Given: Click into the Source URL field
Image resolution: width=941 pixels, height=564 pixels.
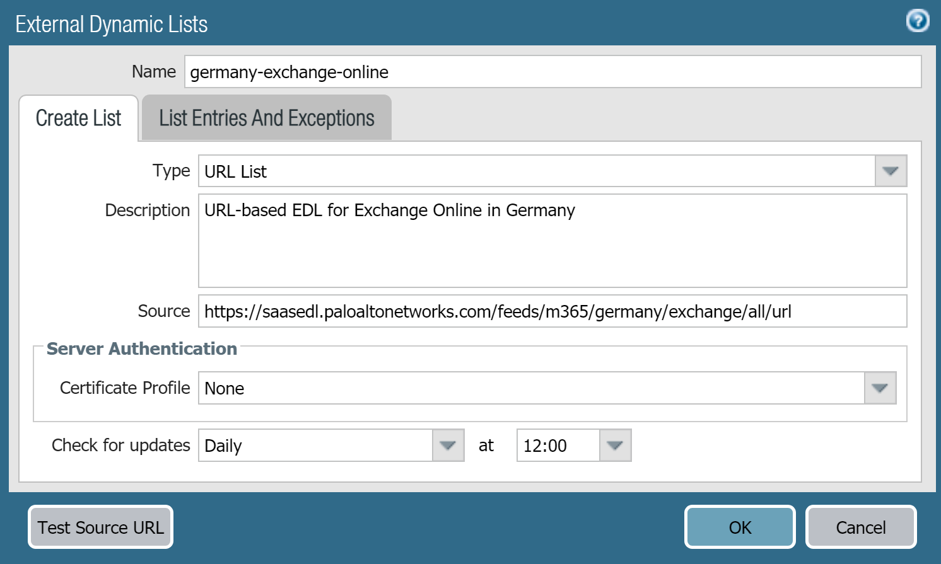Looking at the screenshot, I should [x=552, y=311].
